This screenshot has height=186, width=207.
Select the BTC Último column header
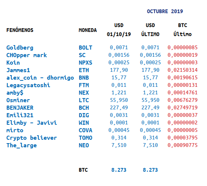pos(183,30)
